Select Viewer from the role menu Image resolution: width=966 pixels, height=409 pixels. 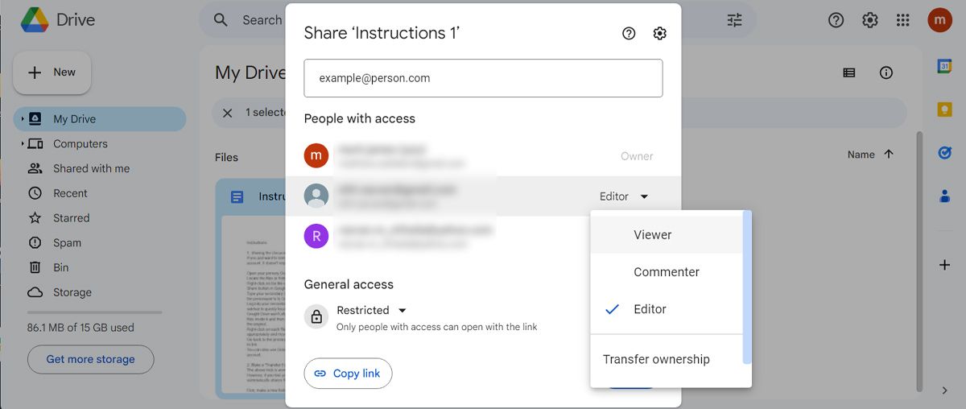tap(652, 235)
